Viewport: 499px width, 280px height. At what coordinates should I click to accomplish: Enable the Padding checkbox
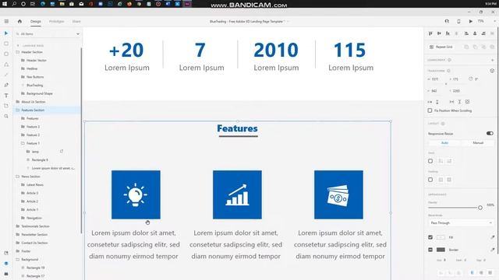[430, 180]
